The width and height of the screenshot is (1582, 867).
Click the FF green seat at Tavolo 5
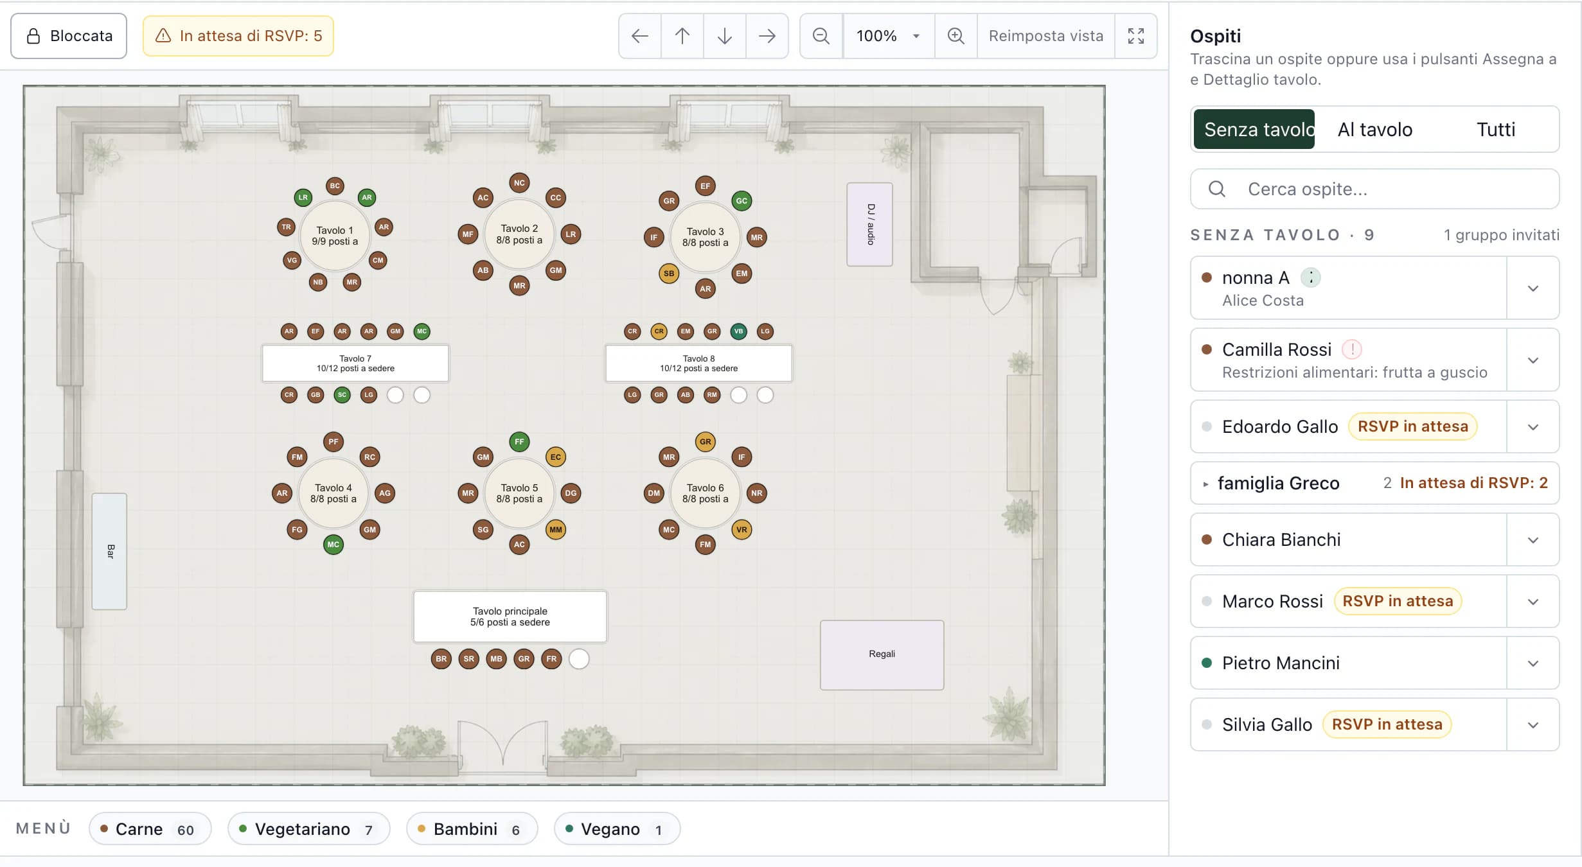(519, 442)
